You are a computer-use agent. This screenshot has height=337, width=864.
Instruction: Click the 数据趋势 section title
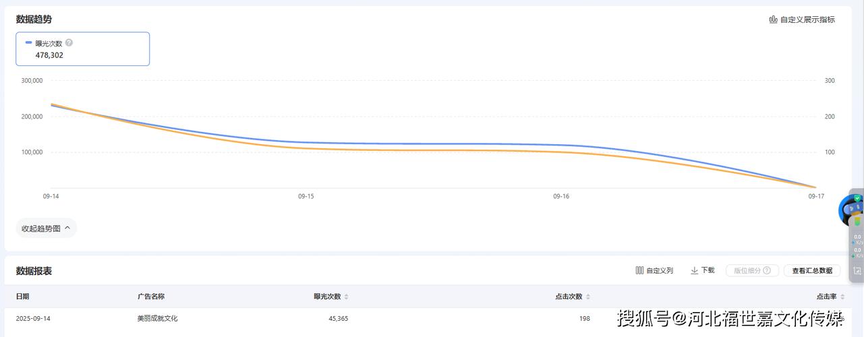[x=34, y=20]
